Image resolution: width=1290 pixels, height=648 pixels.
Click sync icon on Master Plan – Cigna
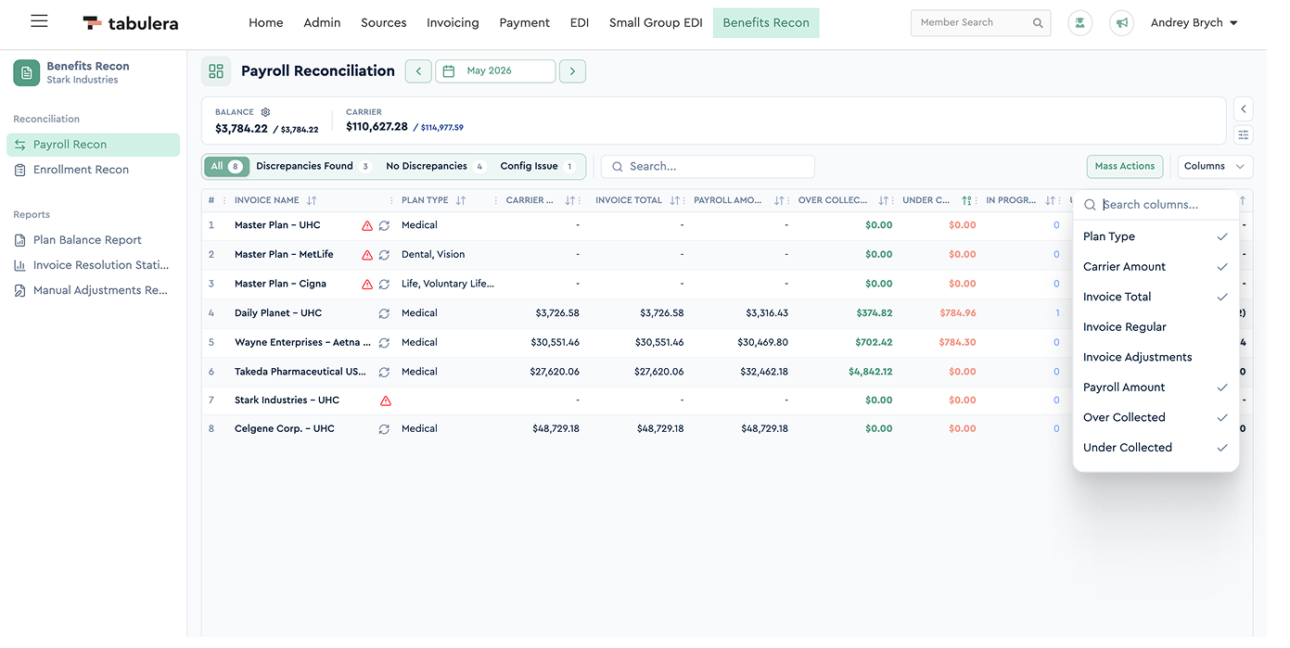pyautogui.click(x=384, y=285)
